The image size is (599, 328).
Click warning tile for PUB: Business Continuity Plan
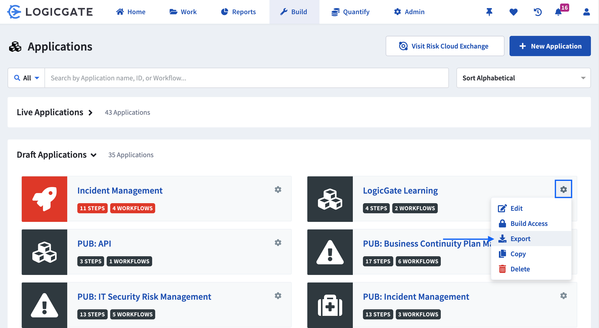coord(330,252)
